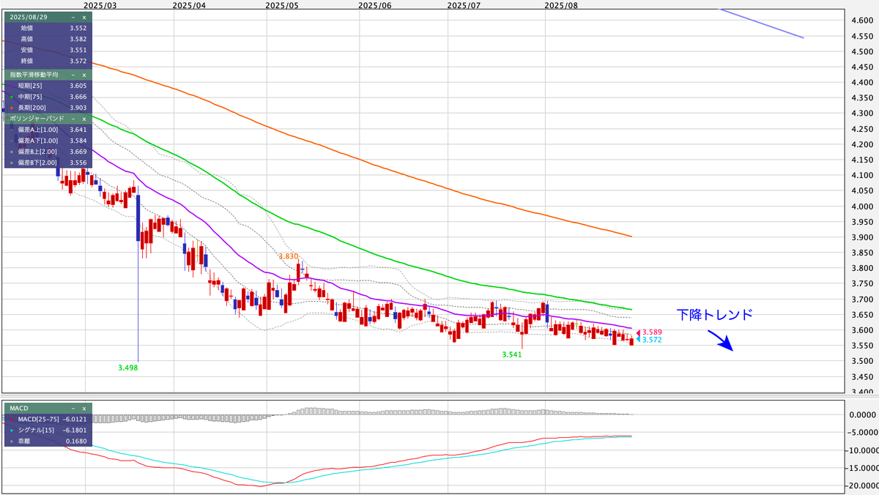Close the ボリンジャーバンド legend panel

point(84,117)
